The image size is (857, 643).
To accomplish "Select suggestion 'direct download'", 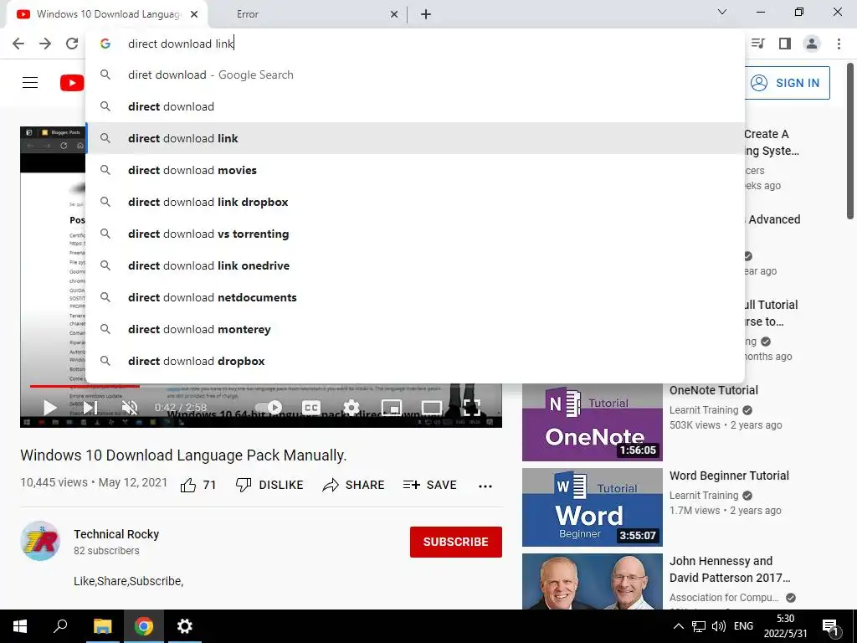I will click(415, 106).
